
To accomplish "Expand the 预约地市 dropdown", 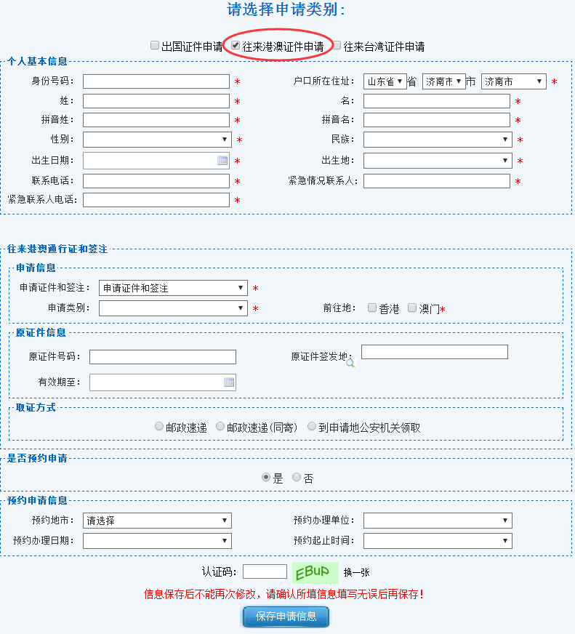I will coord(157,521).
